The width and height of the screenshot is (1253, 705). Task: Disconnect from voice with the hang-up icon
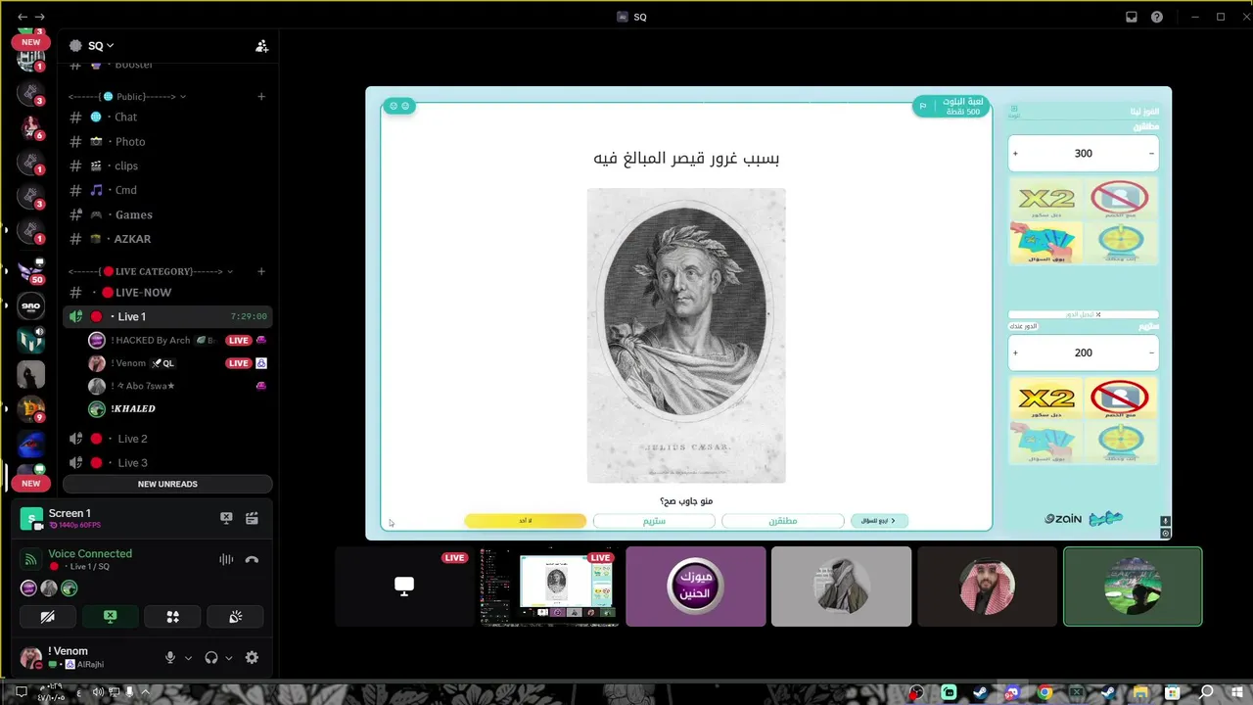pos(252,559)
